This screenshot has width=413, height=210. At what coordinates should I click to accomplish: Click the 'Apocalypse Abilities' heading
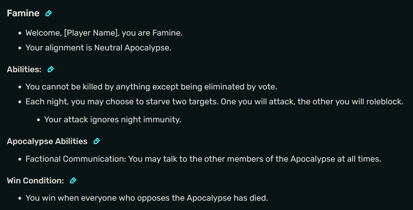[46, 141]
